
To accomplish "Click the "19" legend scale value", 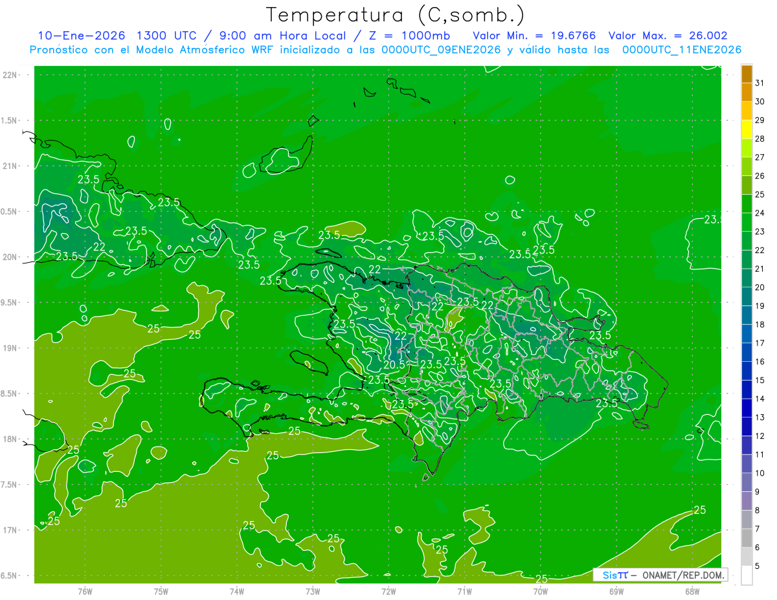I will click(x=760, y=306).
